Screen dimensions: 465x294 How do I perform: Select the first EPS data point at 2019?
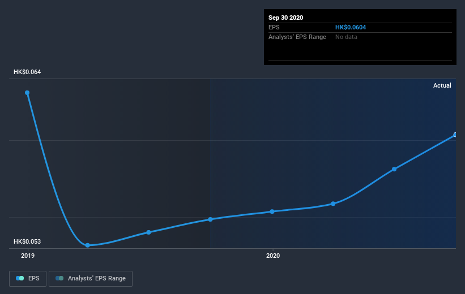click(x=27, y=93)
